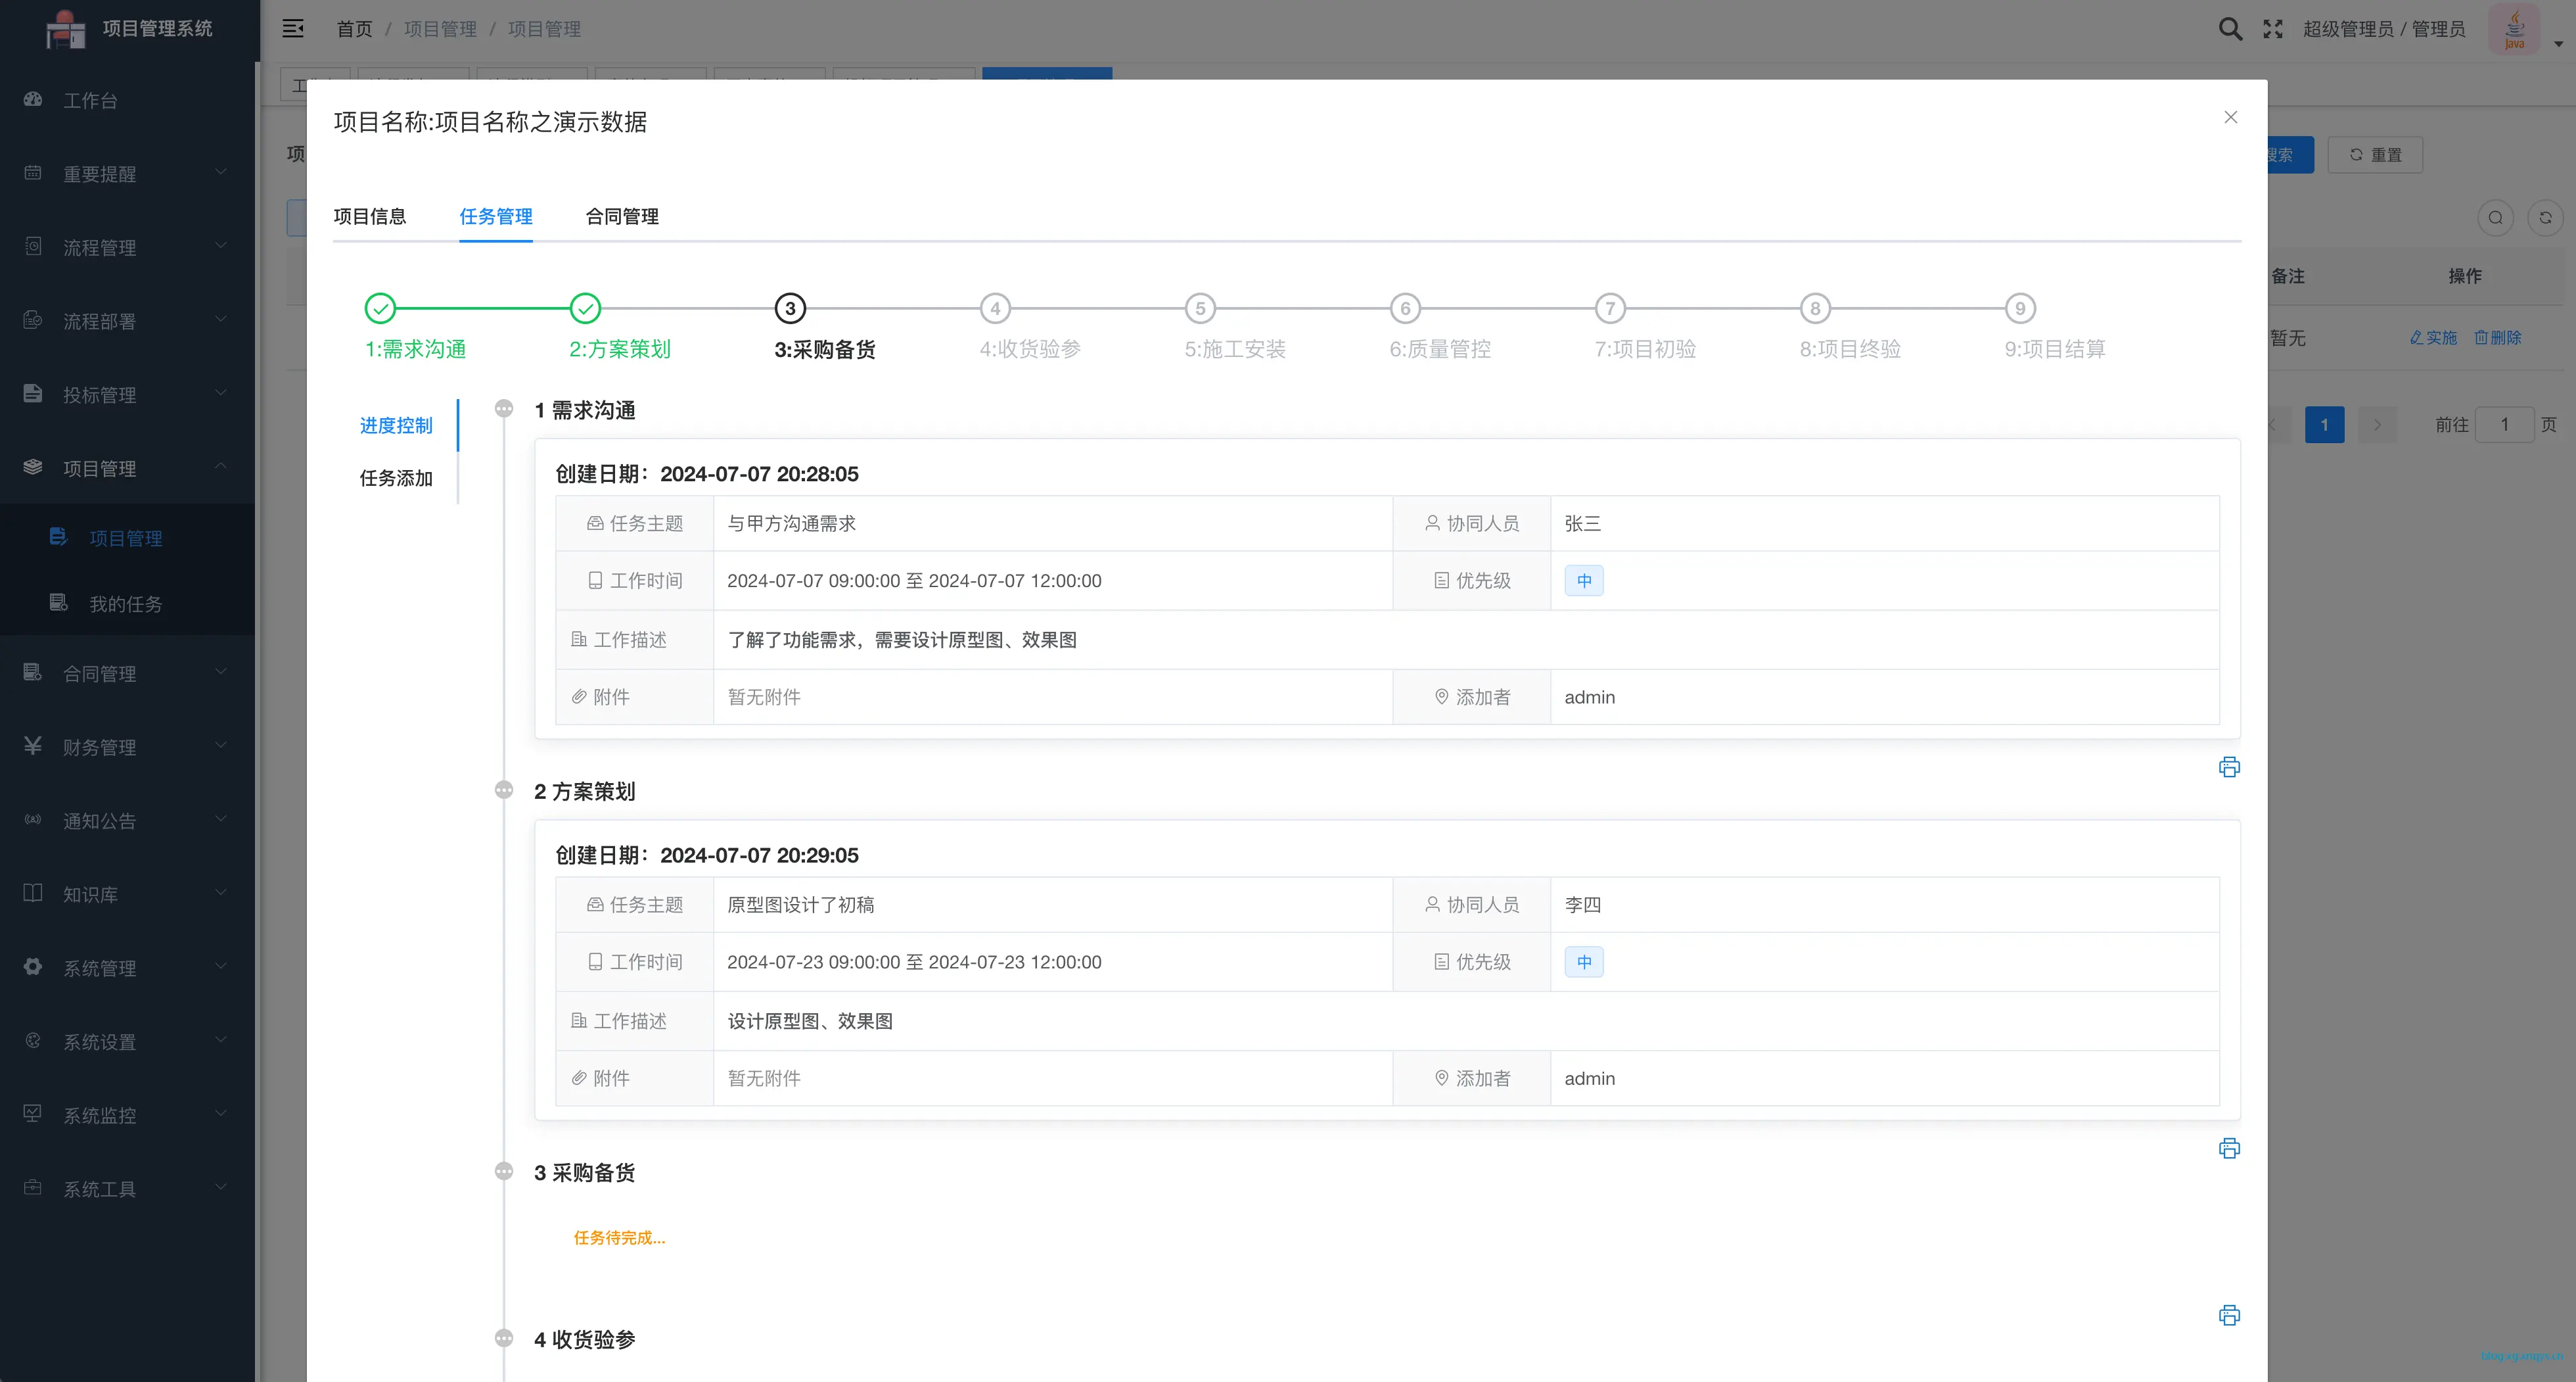Image resolution: width=2576 pixels, height=1382 pixels.
Task: Open the global search magnifier in the top bar
Action: [2229, 29]
